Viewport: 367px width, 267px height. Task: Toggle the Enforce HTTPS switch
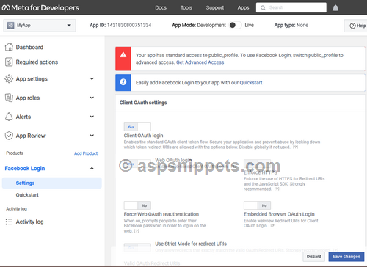(257, 164)
